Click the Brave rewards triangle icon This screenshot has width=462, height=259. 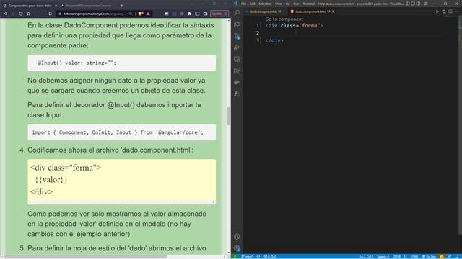pos(148,14)
